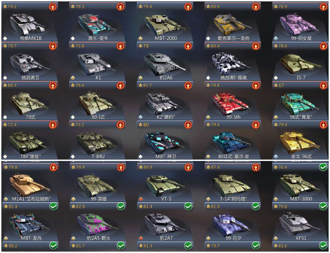
Task: Tap upgrade gear icon for K2"黑豹"
Action: 188,85
